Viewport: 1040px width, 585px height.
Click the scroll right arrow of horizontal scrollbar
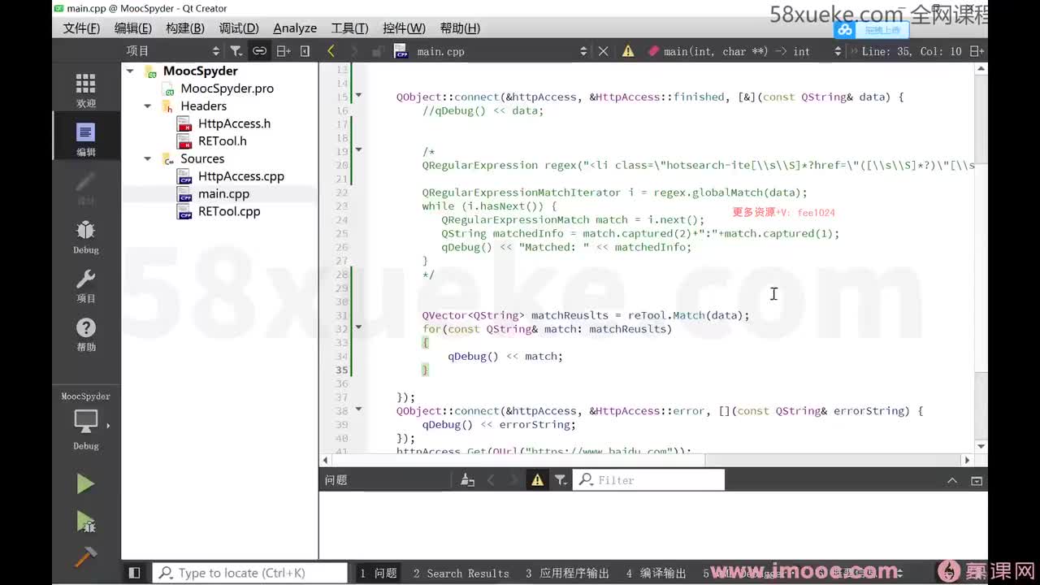pos(966,460)
